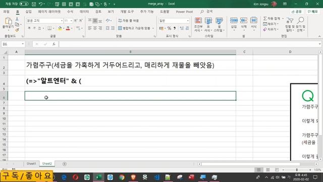Viewport: 323px width, 182px height.
Task: Click the decrease indent icon
Action: click(x=107, y=28)
